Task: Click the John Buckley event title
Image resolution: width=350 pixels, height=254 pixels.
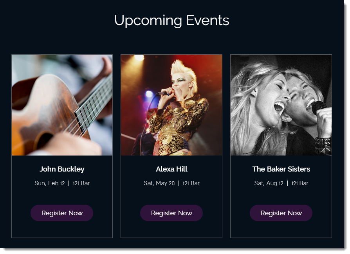Action: coord(62,169)
